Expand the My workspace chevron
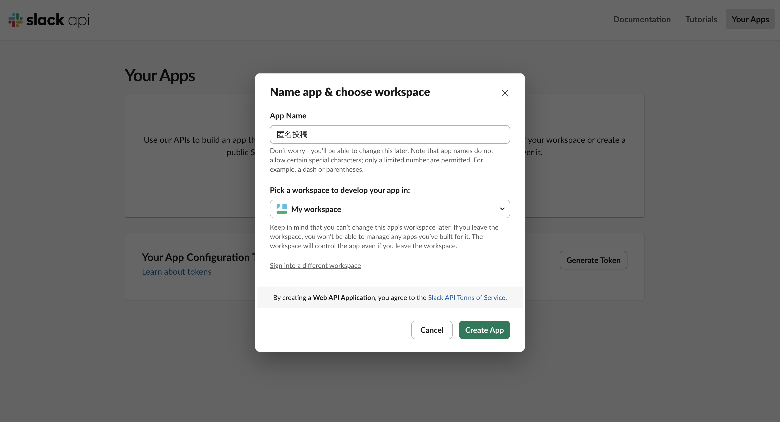 [502, 209]
